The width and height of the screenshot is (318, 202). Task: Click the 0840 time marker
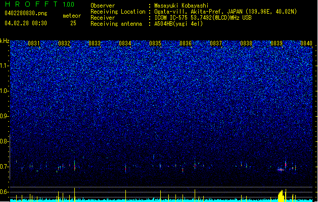(x=306, y=43)
